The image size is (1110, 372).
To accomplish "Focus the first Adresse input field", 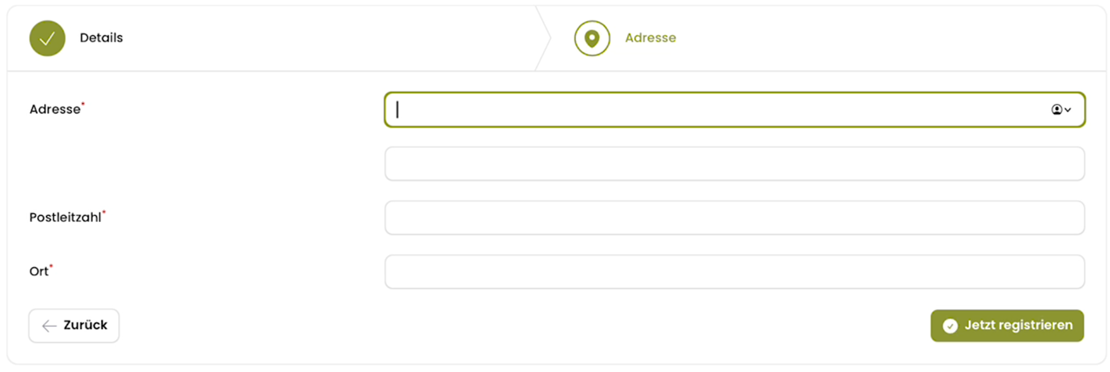I will 735,110.
